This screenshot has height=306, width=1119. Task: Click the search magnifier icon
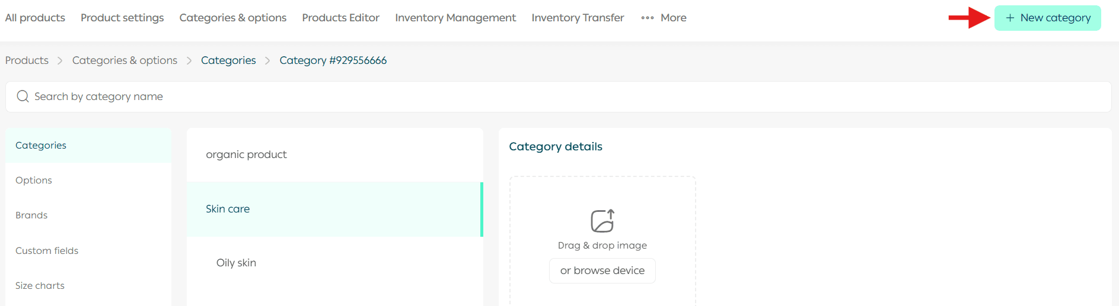pos(23,96)
